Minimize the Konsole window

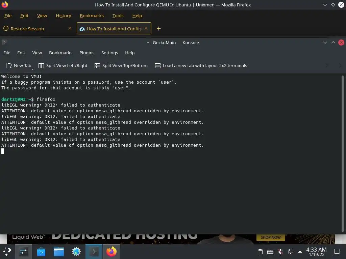(x=325, y=42)
